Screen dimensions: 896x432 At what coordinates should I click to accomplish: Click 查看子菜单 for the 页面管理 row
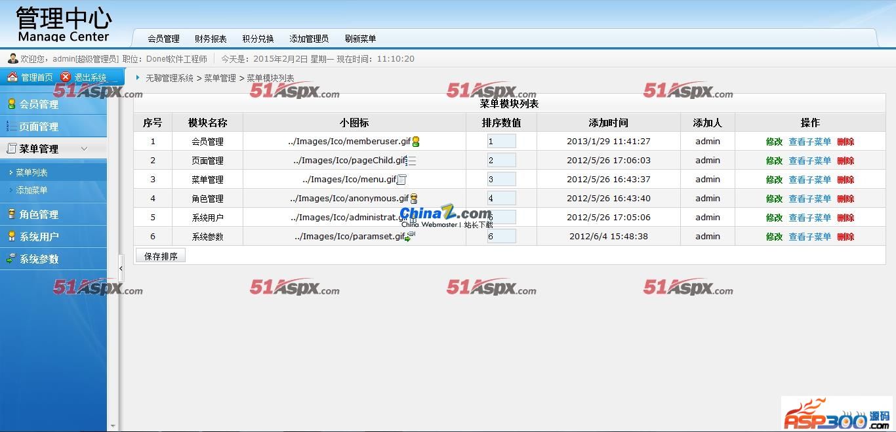[809, 161]
